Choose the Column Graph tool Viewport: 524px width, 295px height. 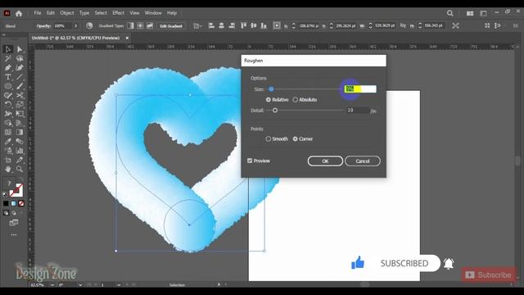(x=20, y=151)
